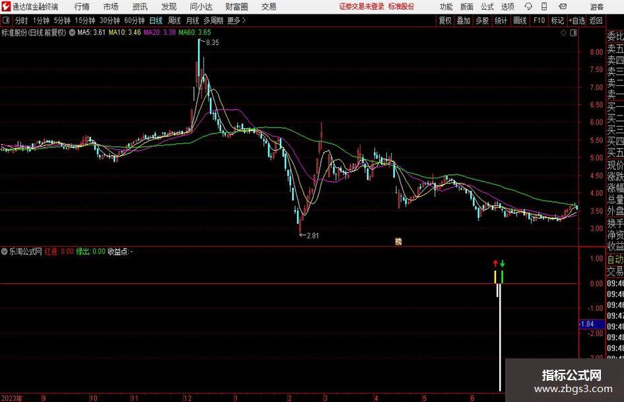
Task: Click the MA10: 3.46 label
Action: (125, 32)
